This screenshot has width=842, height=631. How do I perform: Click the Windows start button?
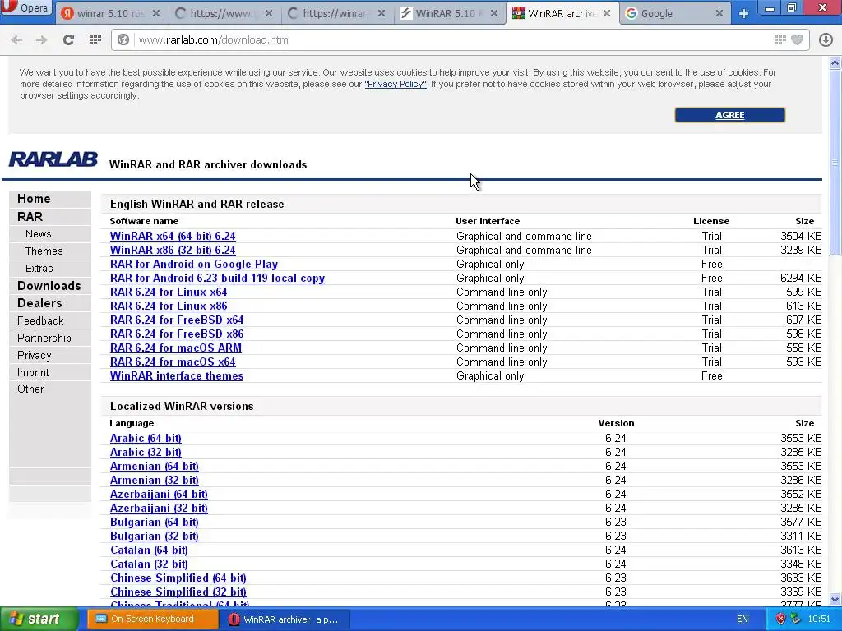coord(39,619)
